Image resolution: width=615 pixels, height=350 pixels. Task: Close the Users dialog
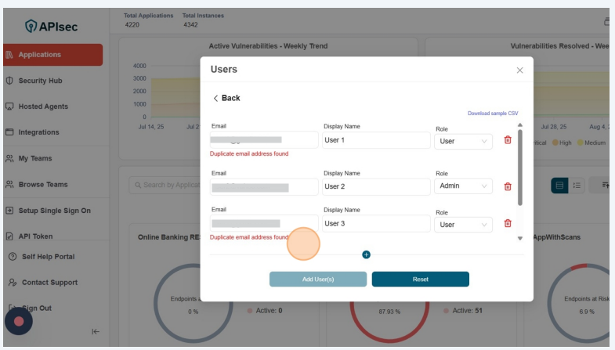[519, 70]
